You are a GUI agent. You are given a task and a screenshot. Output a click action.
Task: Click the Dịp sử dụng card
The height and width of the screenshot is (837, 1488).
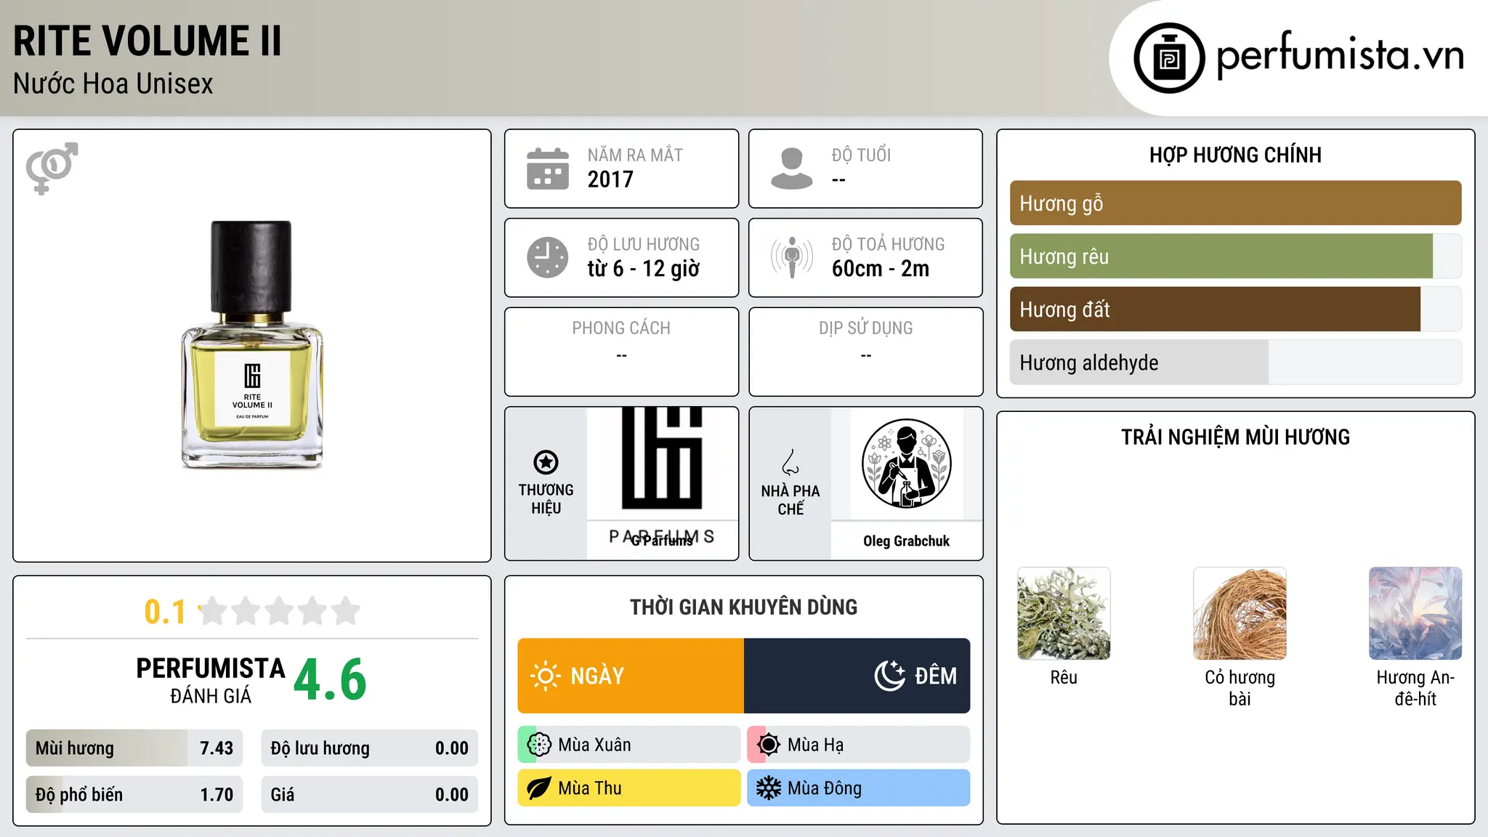pyautogui.click(x=865, y=352)
